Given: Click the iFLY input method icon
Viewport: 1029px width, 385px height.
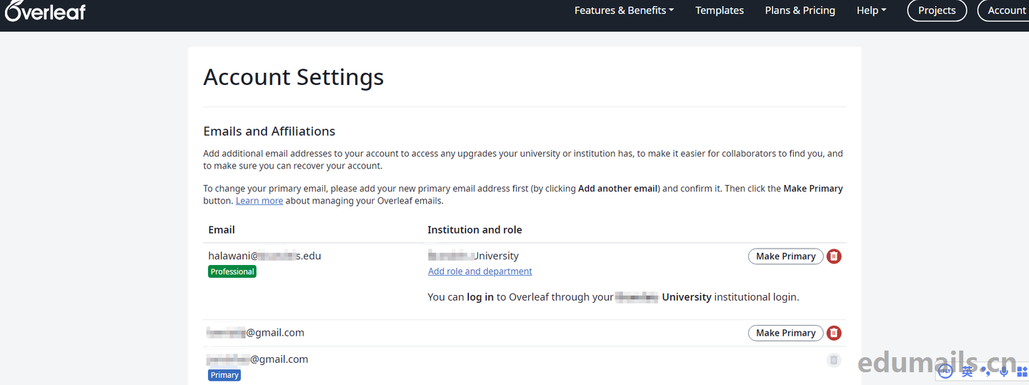Looking at the screenshot, I should 945,370.
